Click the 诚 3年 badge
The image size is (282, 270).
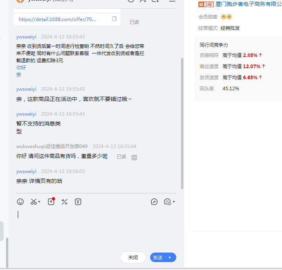click(206, 4)
